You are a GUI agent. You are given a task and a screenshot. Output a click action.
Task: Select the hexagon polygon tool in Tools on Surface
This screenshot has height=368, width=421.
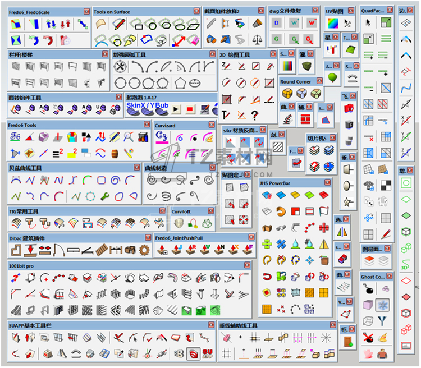[x=166, y=24]
